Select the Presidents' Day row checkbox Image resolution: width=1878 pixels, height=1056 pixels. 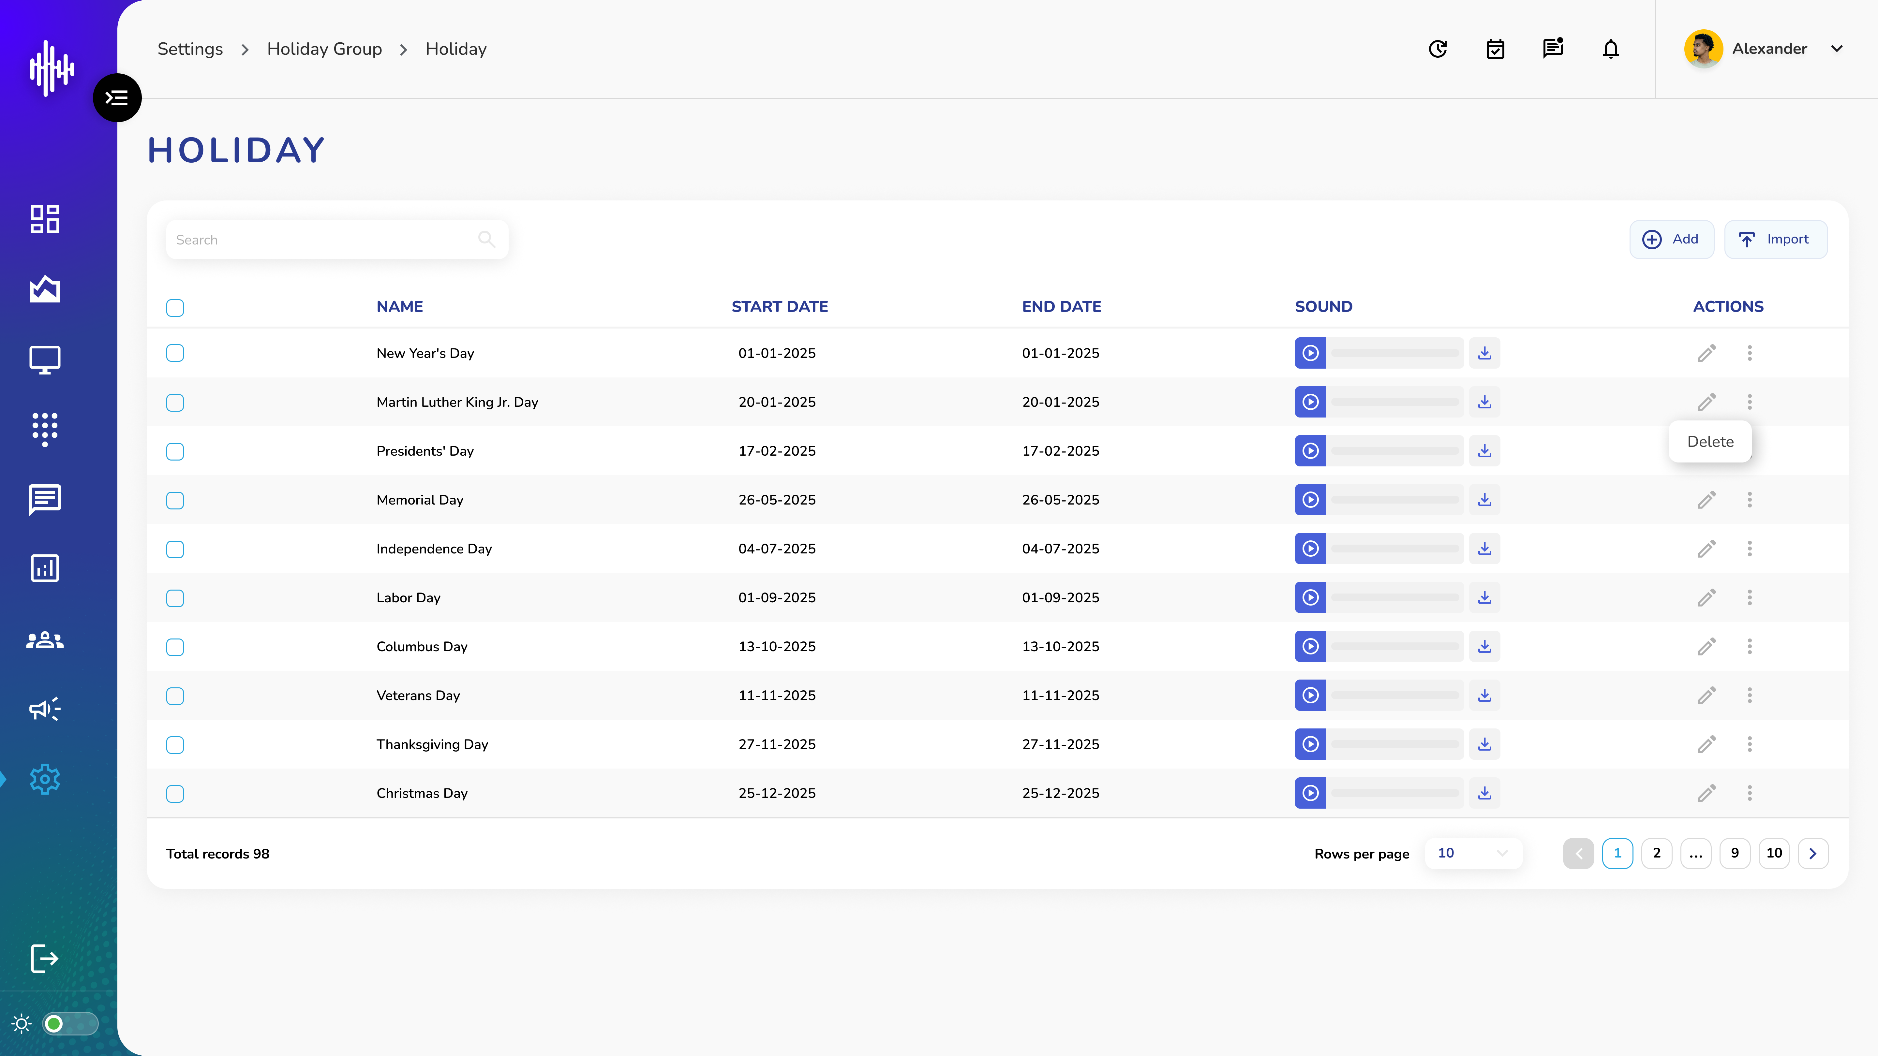tap(175, 451)
